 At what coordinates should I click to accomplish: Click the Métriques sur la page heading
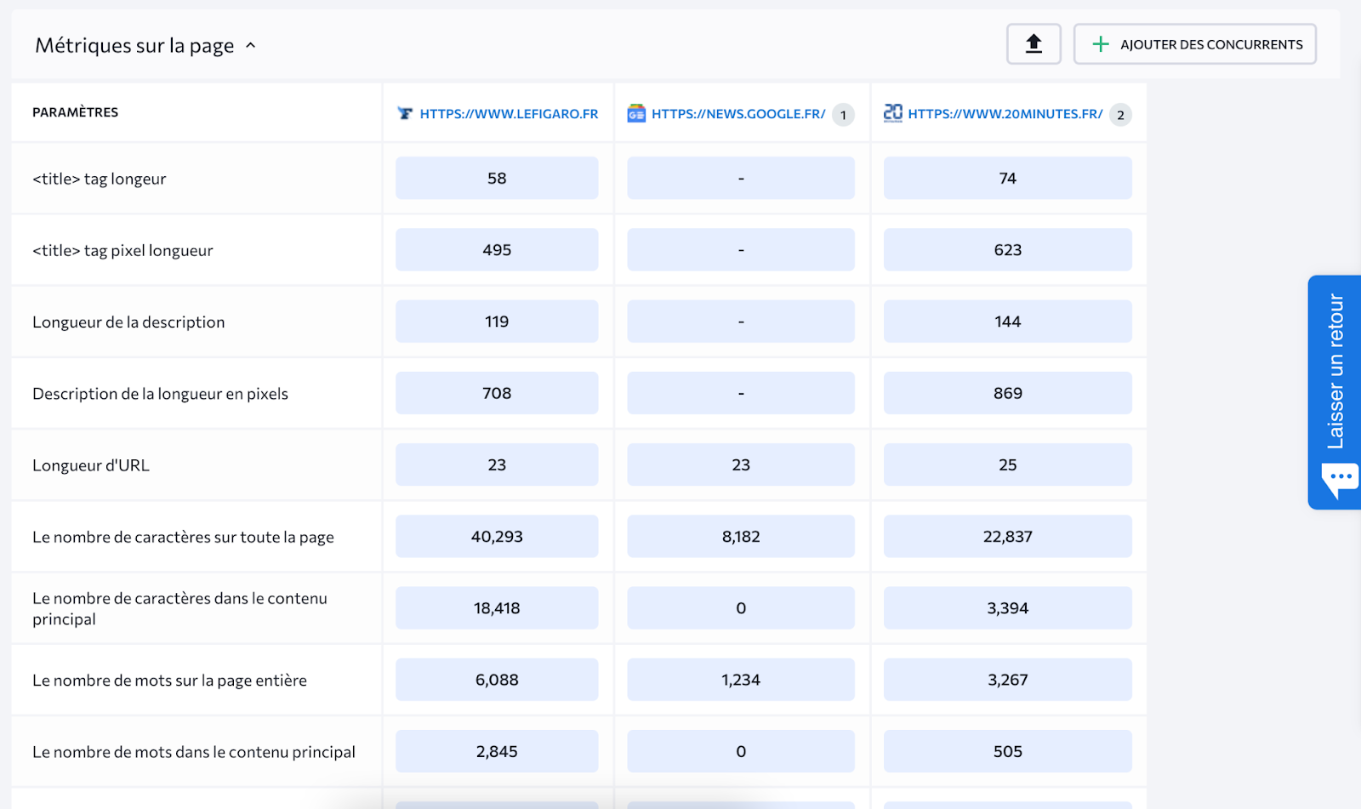[134, 46]
